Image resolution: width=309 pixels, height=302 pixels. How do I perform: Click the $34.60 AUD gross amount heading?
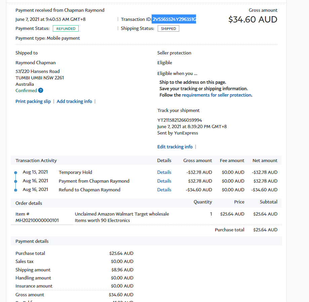253,20
